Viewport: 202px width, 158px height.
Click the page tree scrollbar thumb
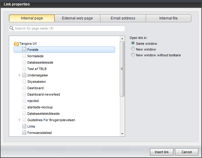pos(122,69)
